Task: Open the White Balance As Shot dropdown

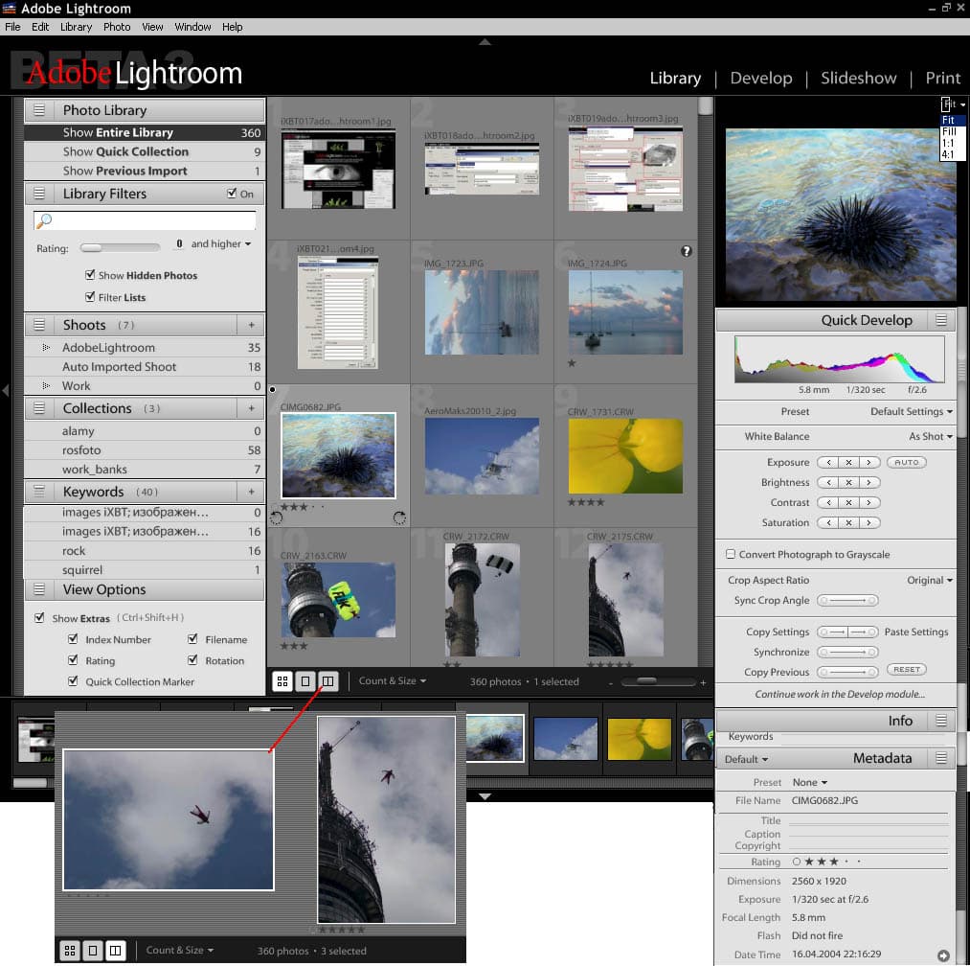Action: tap(931, 436)
